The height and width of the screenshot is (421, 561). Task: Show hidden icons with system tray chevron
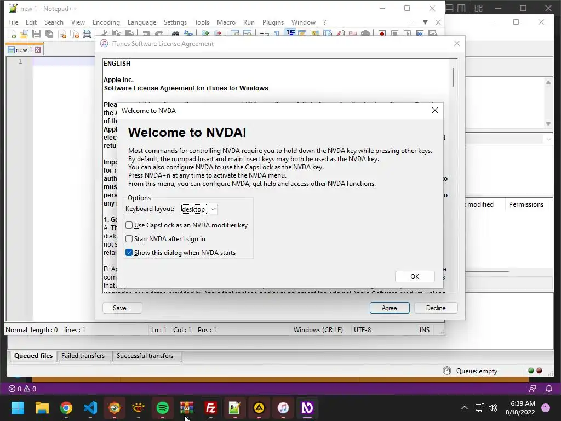click(465, 408)
